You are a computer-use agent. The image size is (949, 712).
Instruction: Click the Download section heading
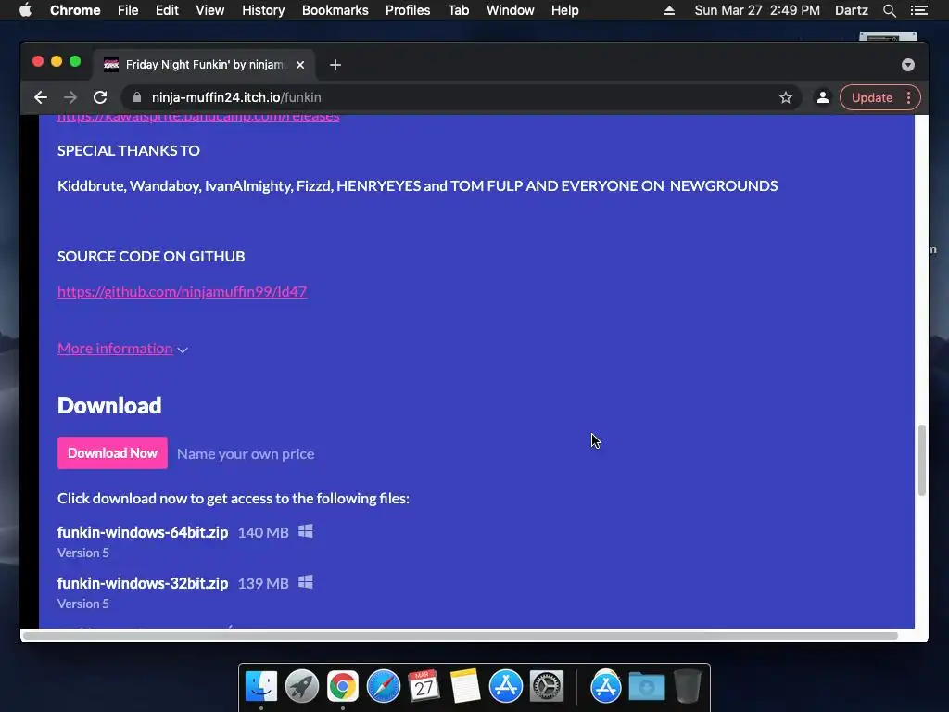[109, 405]
